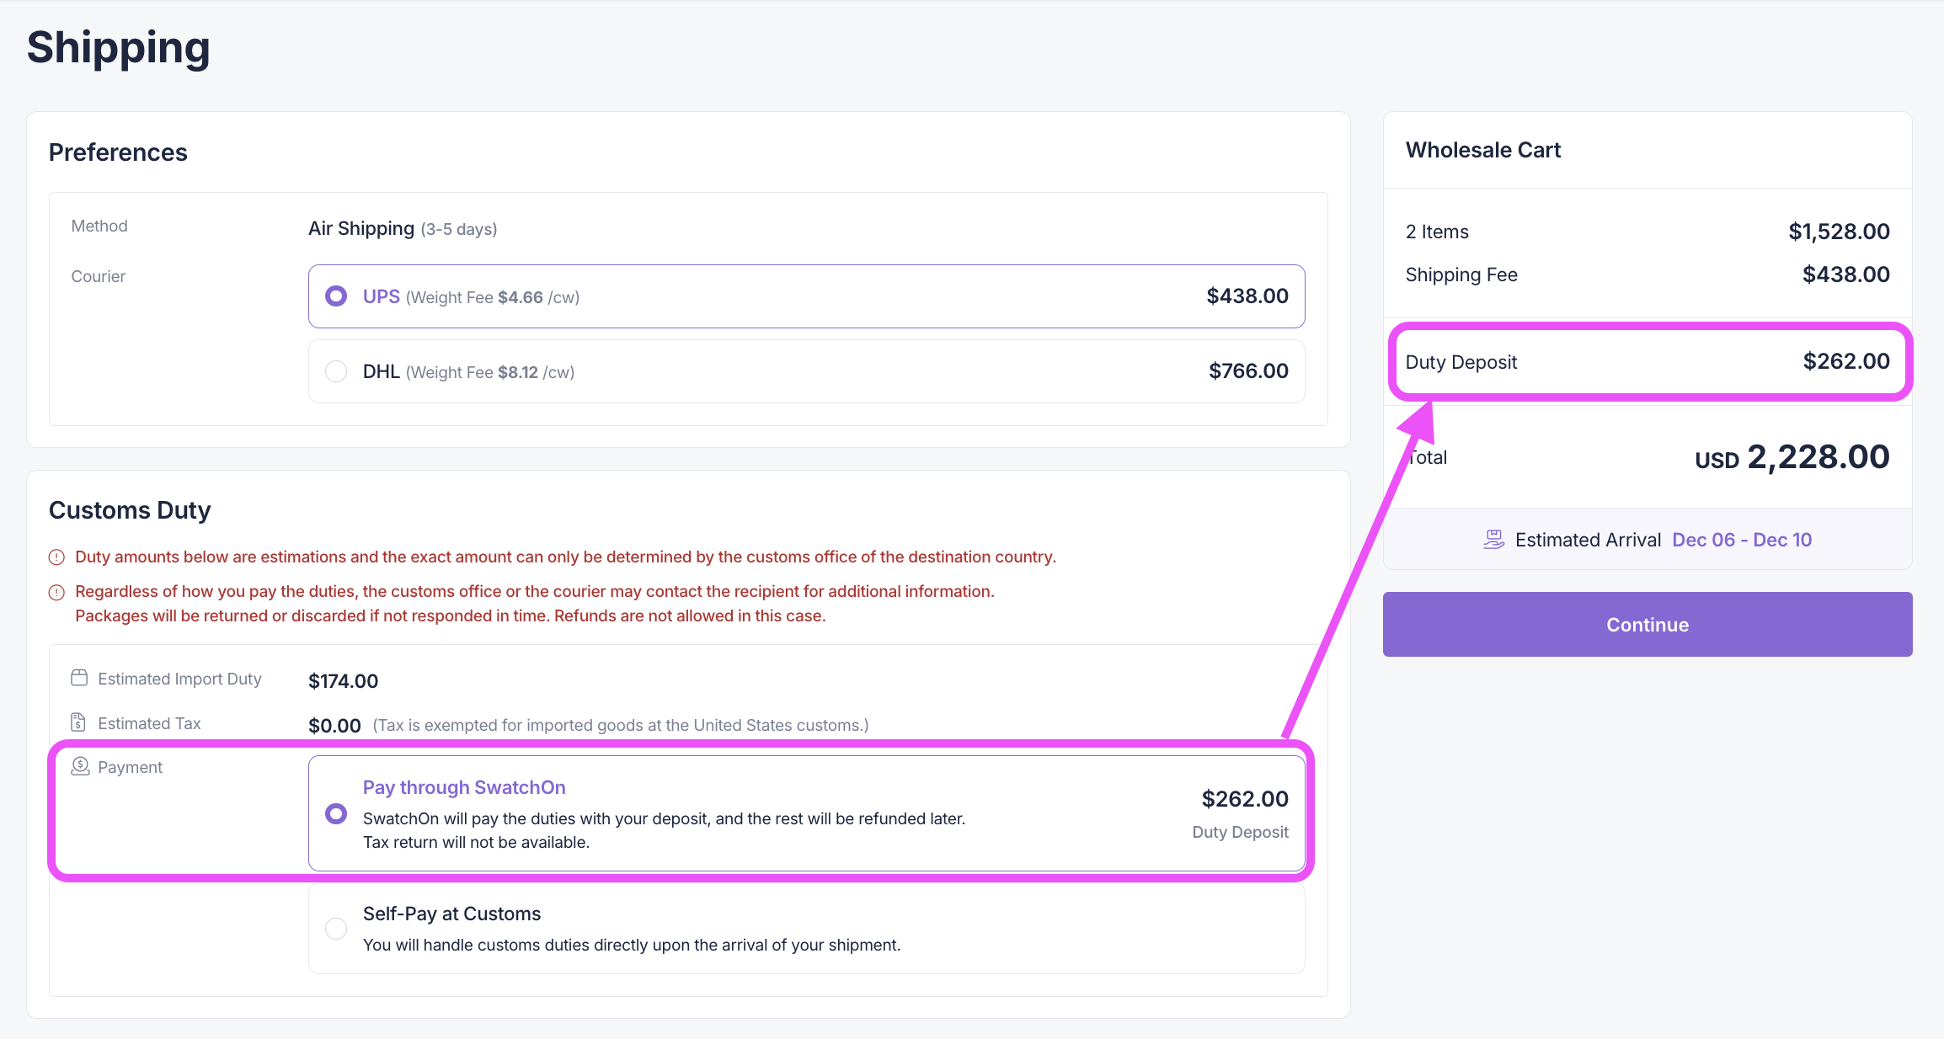Click the Estimated Tax document icon
The image size is (1944, 1039).
pyautogui.click(x=78, y=722)
